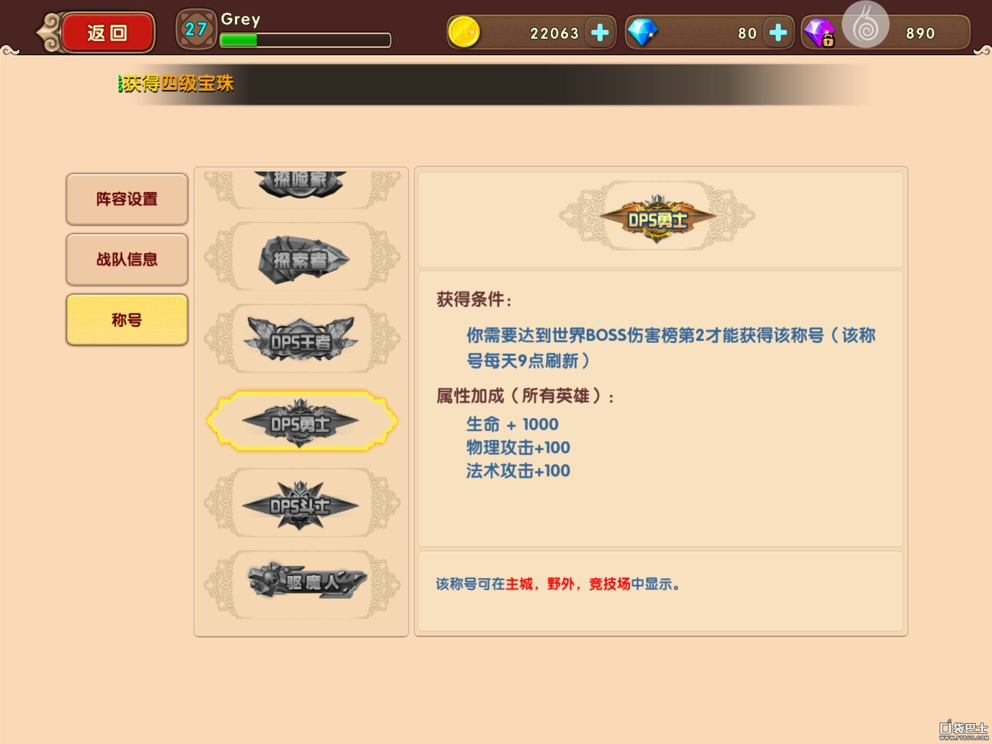Image resolution: width=992 pixels, height=744 pixels.
Task: Open the 称号 tab
Action: coord(127,320)
